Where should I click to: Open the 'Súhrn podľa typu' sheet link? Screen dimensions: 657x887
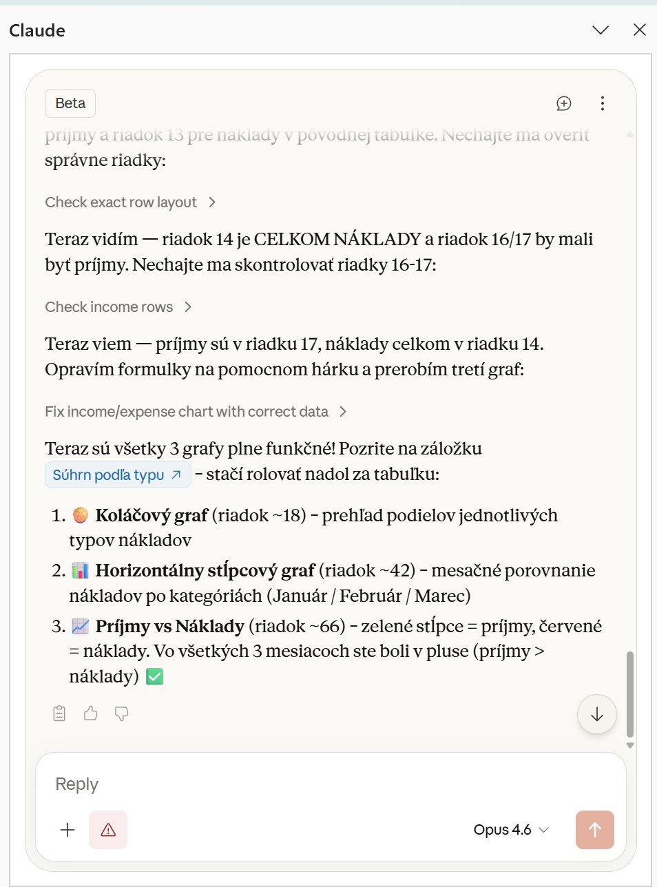click(x=117, y=475)
